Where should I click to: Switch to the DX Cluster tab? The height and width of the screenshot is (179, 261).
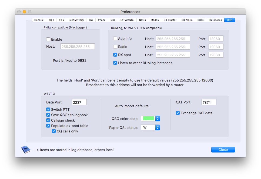170,20
